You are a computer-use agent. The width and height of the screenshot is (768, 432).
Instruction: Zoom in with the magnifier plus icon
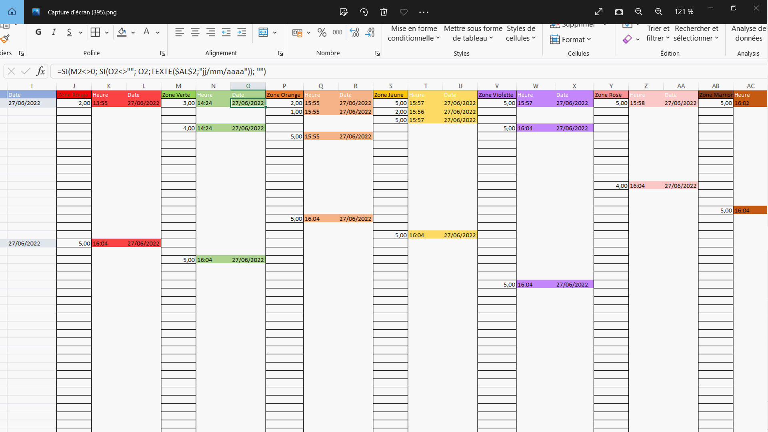(x=659, y=12)
